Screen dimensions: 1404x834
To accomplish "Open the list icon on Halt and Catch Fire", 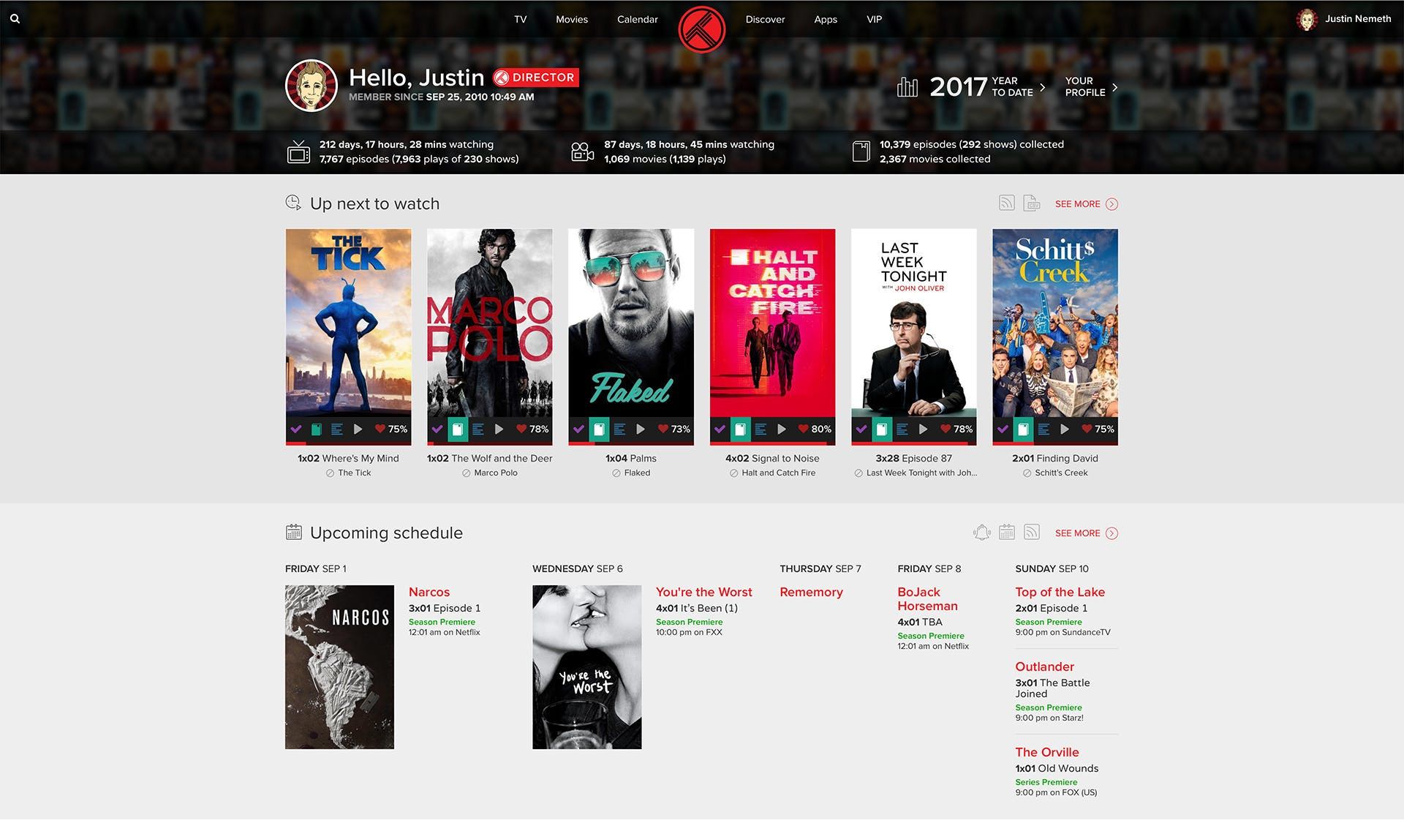I will tap(761, 429).
